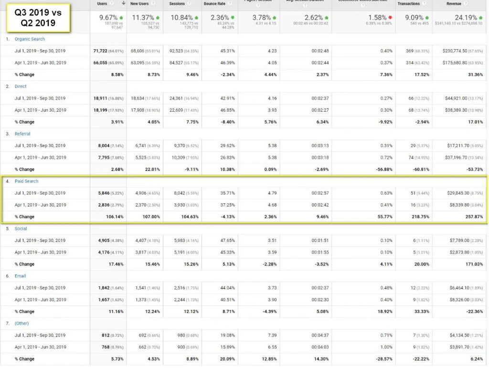This screenshot has height=368, width=489.
Task: Click Referral new users change 22.01%
Action: pos(152,169)
